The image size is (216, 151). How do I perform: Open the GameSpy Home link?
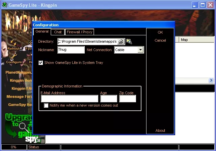(x=20, y=105)
